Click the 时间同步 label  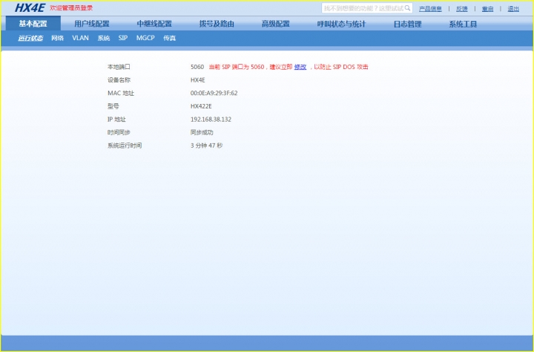(x=119, y=132)
